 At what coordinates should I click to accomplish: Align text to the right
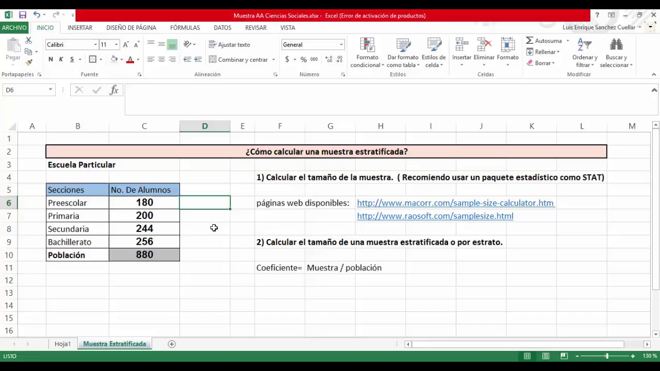(172, 60)
